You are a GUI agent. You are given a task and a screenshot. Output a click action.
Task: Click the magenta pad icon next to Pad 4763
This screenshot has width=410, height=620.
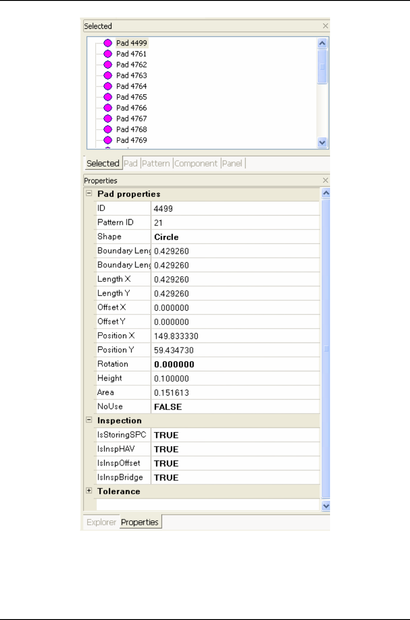tap(108, 75)
